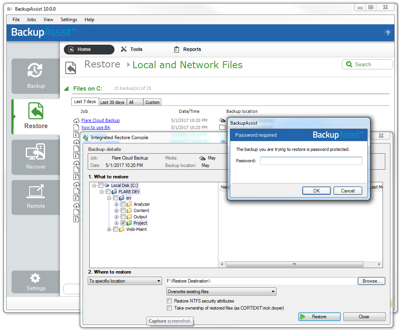Click OK in Password required dialog
Viewport: 399px width, 330px height.
tap(316, 191)
